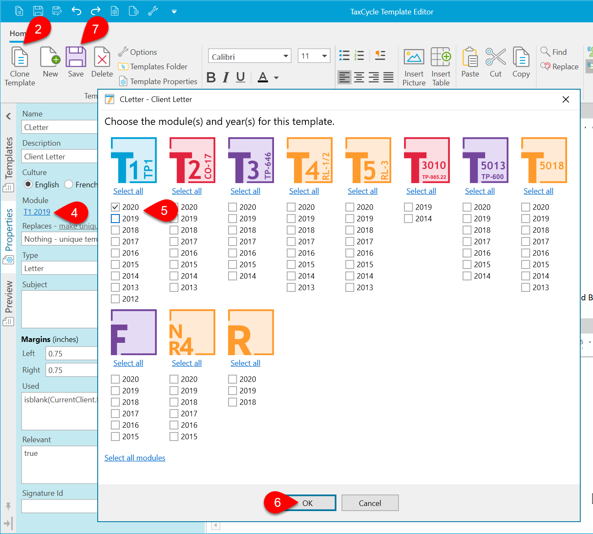
Task: Open Options from the ribbon
Action: click(138, 52)
